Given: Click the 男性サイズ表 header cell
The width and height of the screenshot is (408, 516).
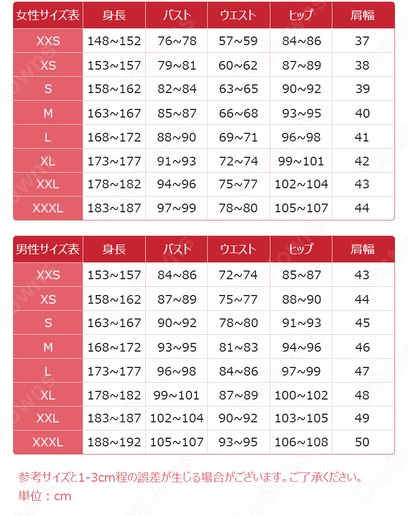Looking at the screenshot, I should click(48, 249).
